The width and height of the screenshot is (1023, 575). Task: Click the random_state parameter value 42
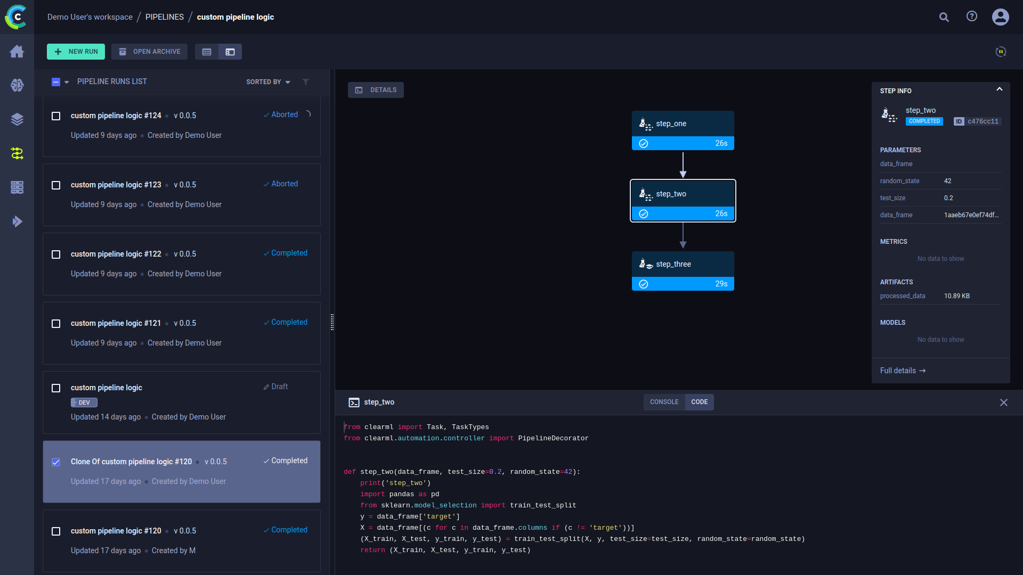coord(948,181)
